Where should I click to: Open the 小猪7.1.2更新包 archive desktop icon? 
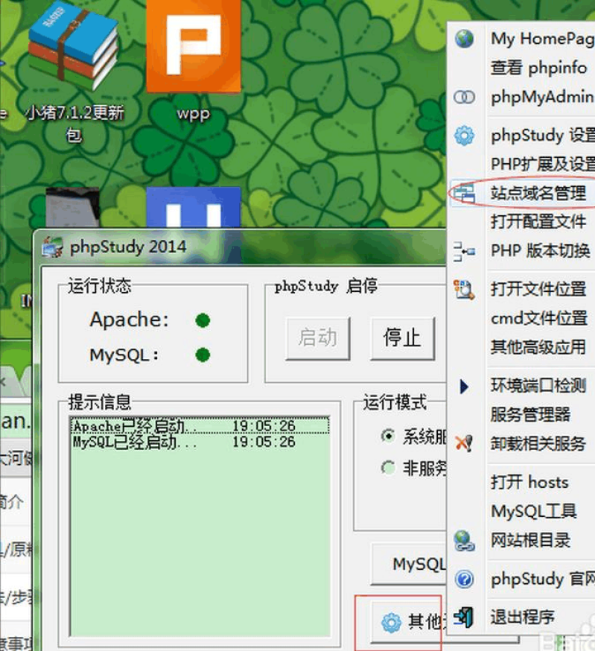pyautogui.click(x=74, y=46)
